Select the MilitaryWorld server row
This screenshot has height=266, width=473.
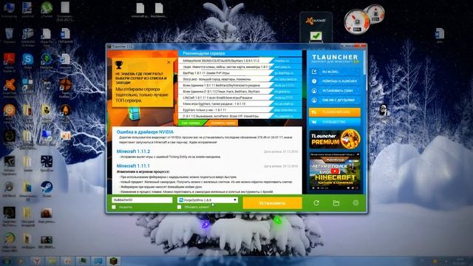point(225,61)
